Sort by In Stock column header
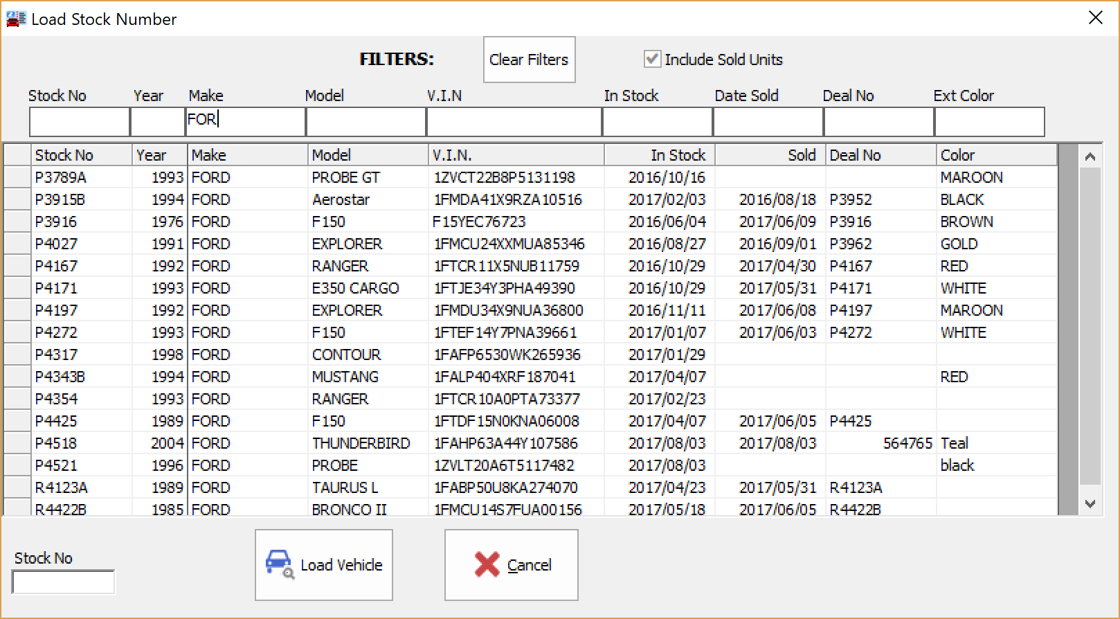The height and width of the screenshot is (619, 1120). (x=660, y=155)
